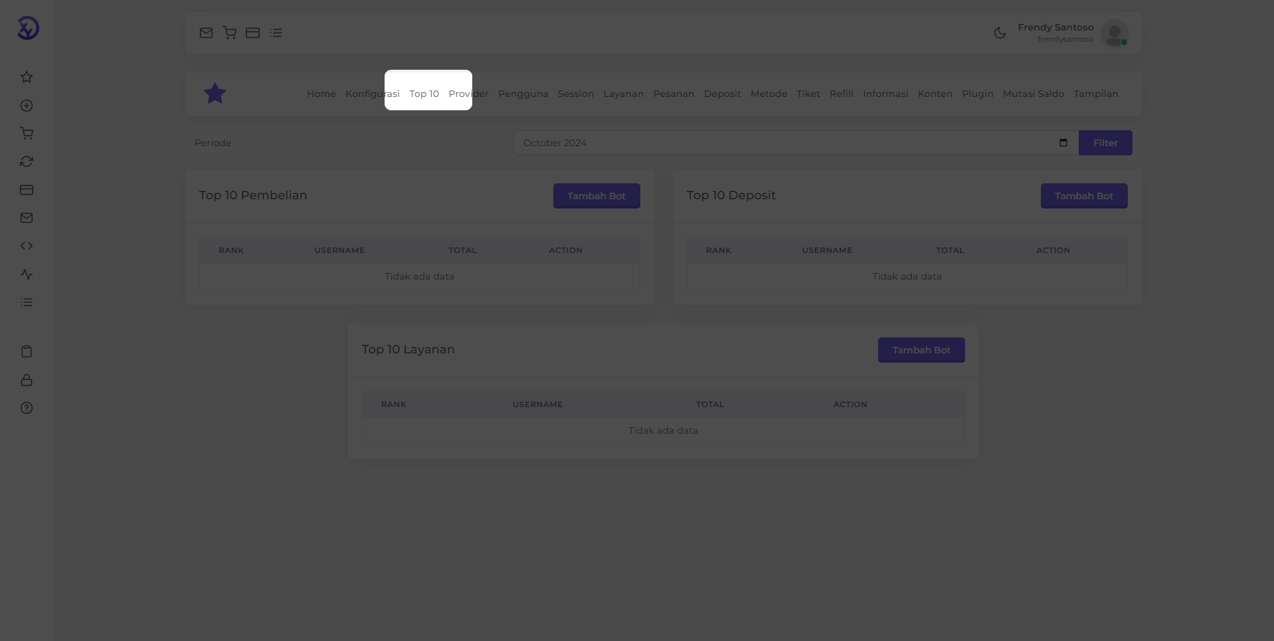This screenshot has width=1274, height=641.
Task: Click Tambah Bot in Top 10 Pembelian
Action: click(x=596, y=196)
